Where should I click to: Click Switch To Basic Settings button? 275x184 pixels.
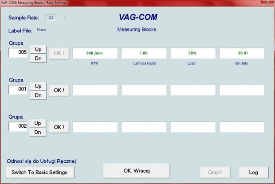[40, 172]
